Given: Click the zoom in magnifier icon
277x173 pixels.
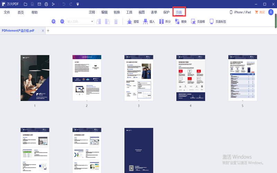Looking at the screenshot, I should click(54, 21).
